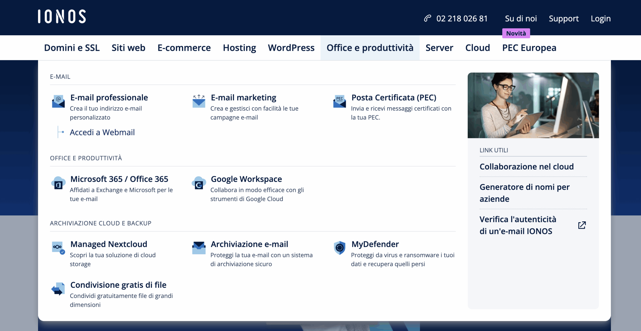Go to Accedi a Webmail link
Viewport: 641px width, 331px height.
tap(102, 132)
